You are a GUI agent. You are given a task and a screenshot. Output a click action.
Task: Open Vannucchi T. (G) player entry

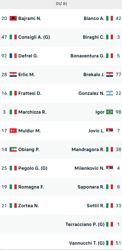(87, 243)
